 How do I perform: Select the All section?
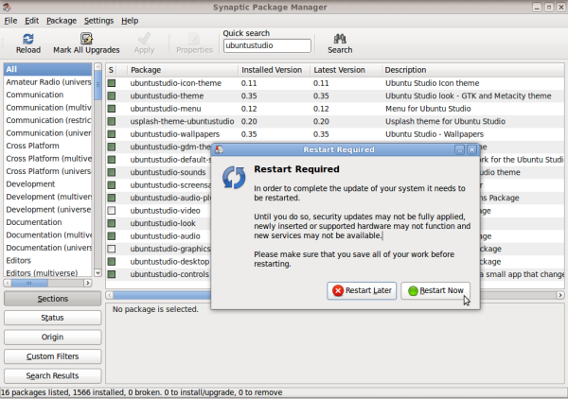coord(48,69)
